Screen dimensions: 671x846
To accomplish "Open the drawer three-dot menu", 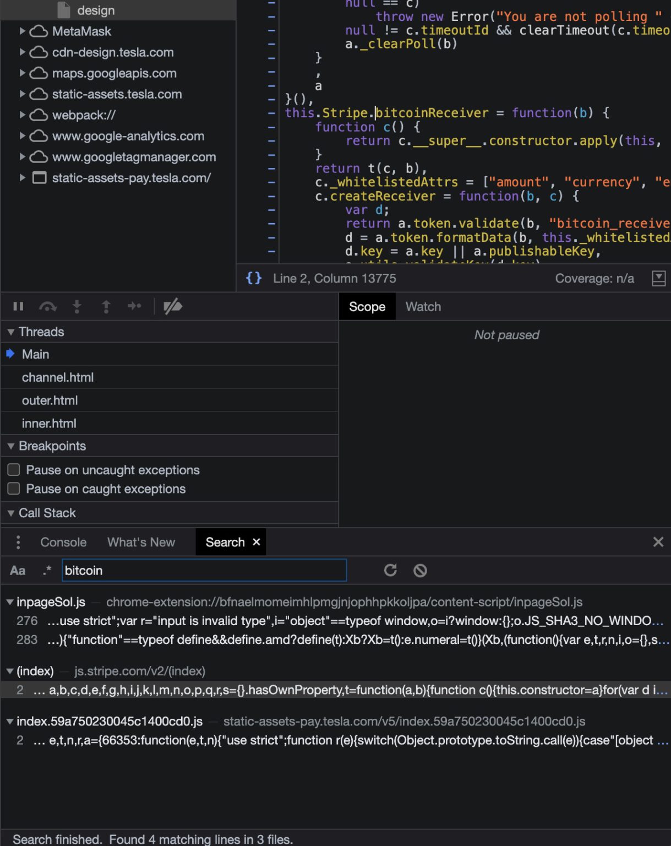I will click(18, 542).
